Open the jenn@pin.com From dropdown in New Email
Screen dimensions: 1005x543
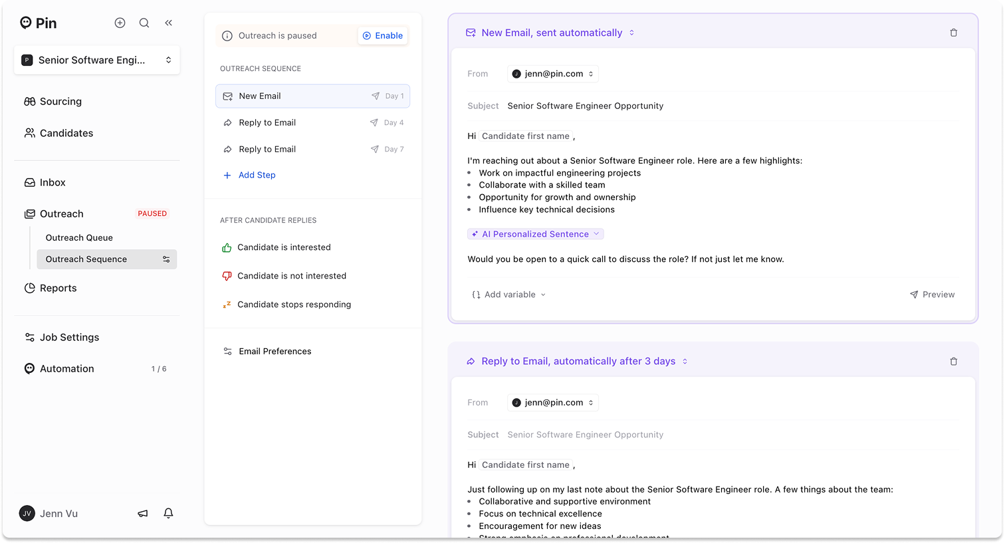coord(553,74)
